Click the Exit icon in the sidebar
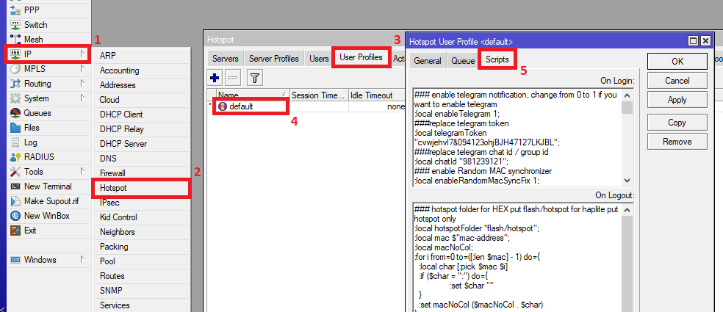Screen dimensions: 723x312 pyautogui.click(x=15, y=231)
